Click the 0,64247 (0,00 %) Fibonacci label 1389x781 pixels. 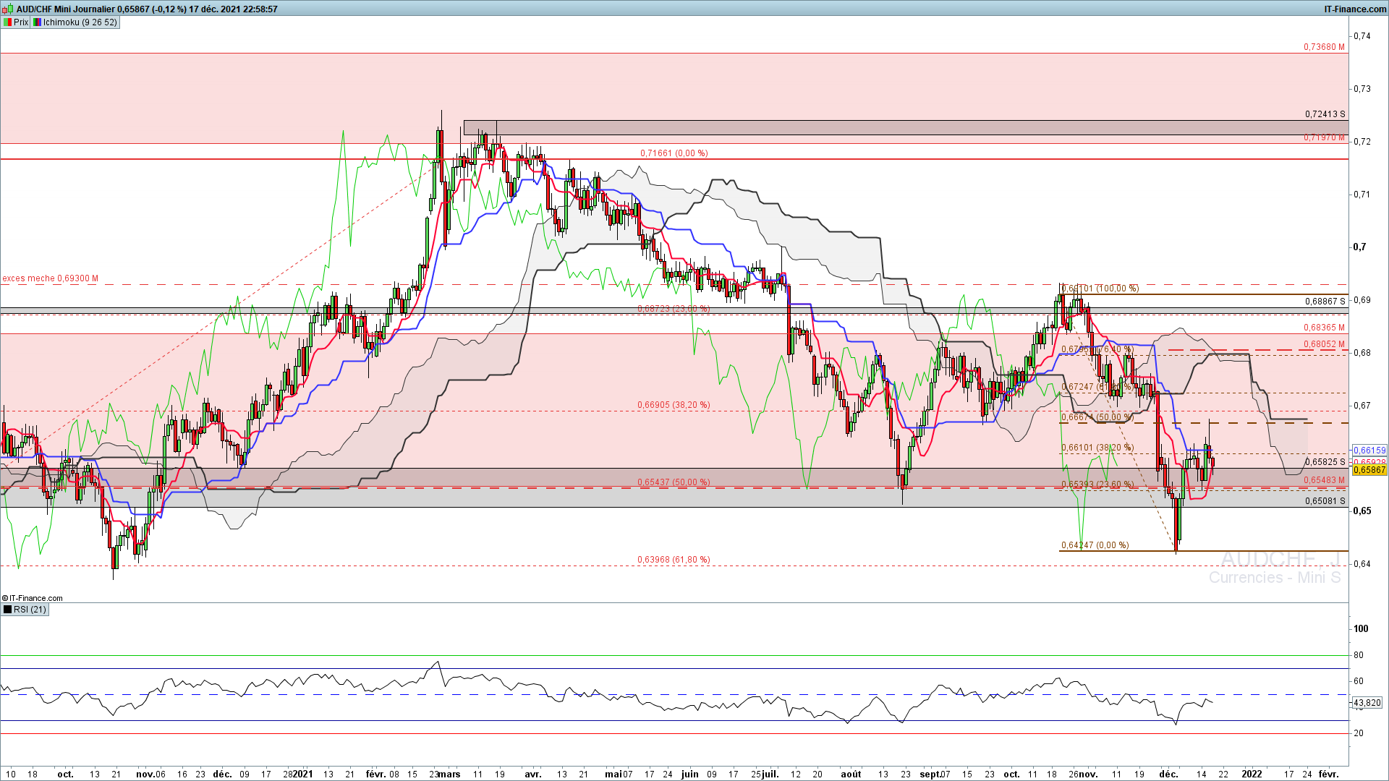pyautogui.click(x=1095, y=545)
